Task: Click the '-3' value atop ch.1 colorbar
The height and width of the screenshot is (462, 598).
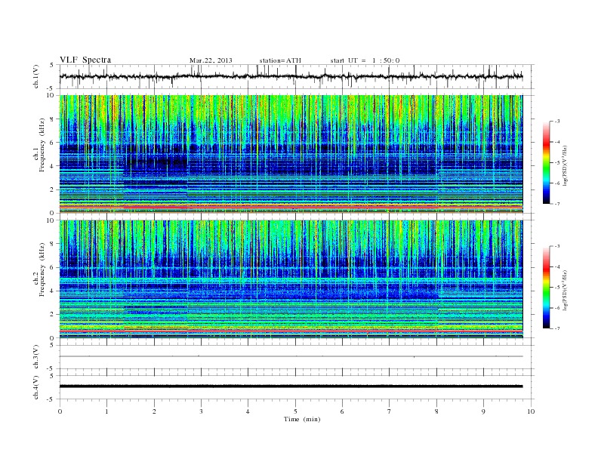Action: [557, 122]
